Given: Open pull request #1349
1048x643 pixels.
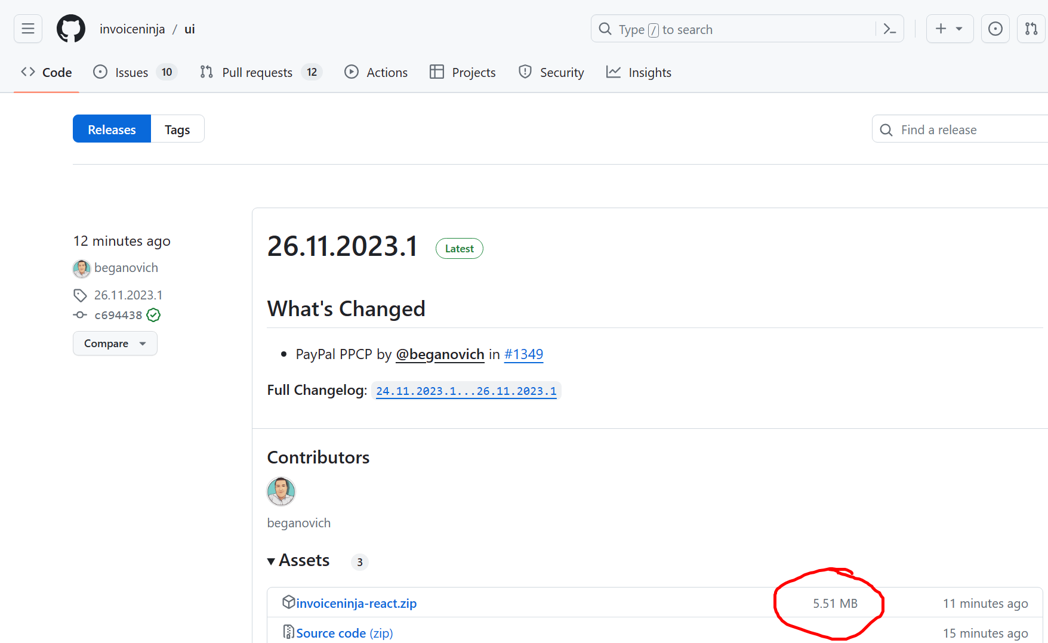Looking at the screenshot, I should point(523,354).
